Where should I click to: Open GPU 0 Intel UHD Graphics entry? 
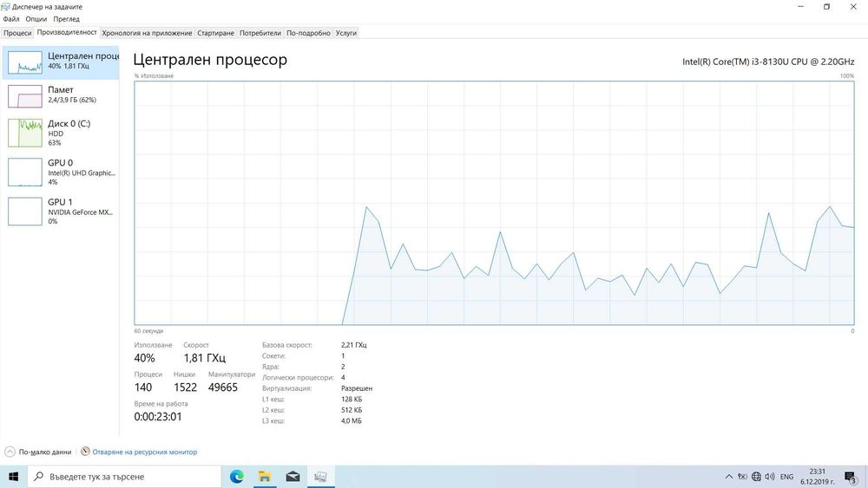coord(61,172)
